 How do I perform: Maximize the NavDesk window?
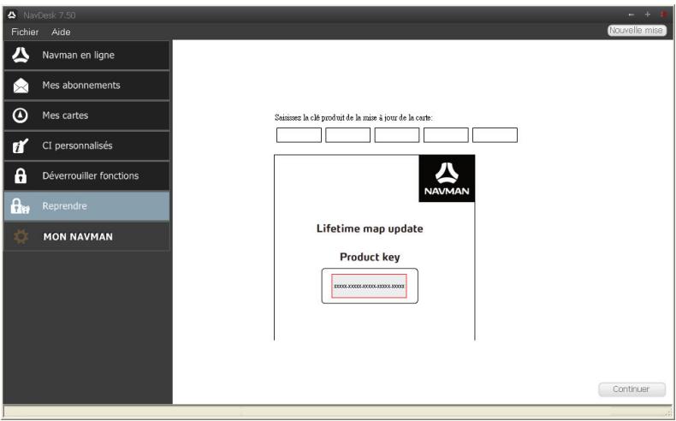pyautogui.click(x=647, y=15)
